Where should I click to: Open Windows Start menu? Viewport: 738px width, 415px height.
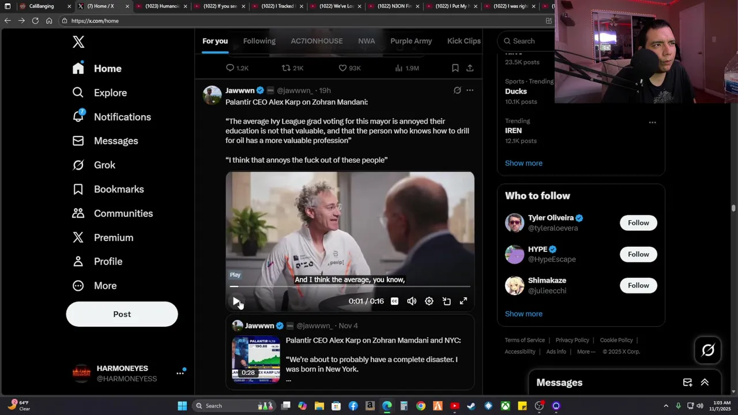click(182, 406)
